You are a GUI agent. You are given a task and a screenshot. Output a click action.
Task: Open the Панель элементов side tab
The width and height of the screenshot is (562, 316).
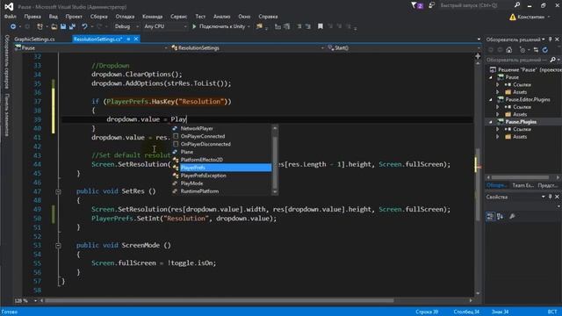coord(6,115)
